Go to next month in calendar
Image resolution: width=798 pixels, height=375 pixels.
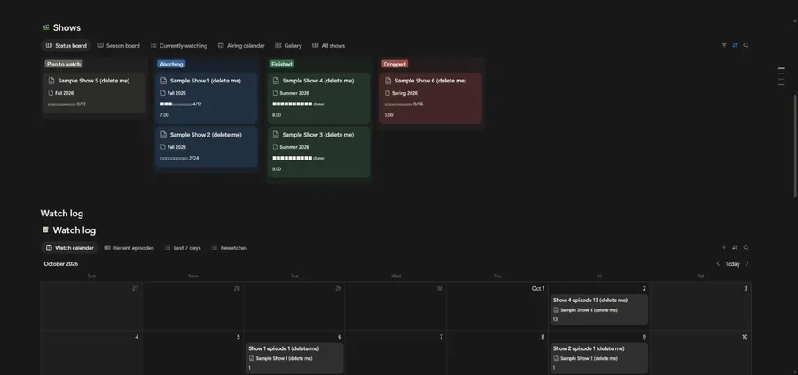[747, 263]
